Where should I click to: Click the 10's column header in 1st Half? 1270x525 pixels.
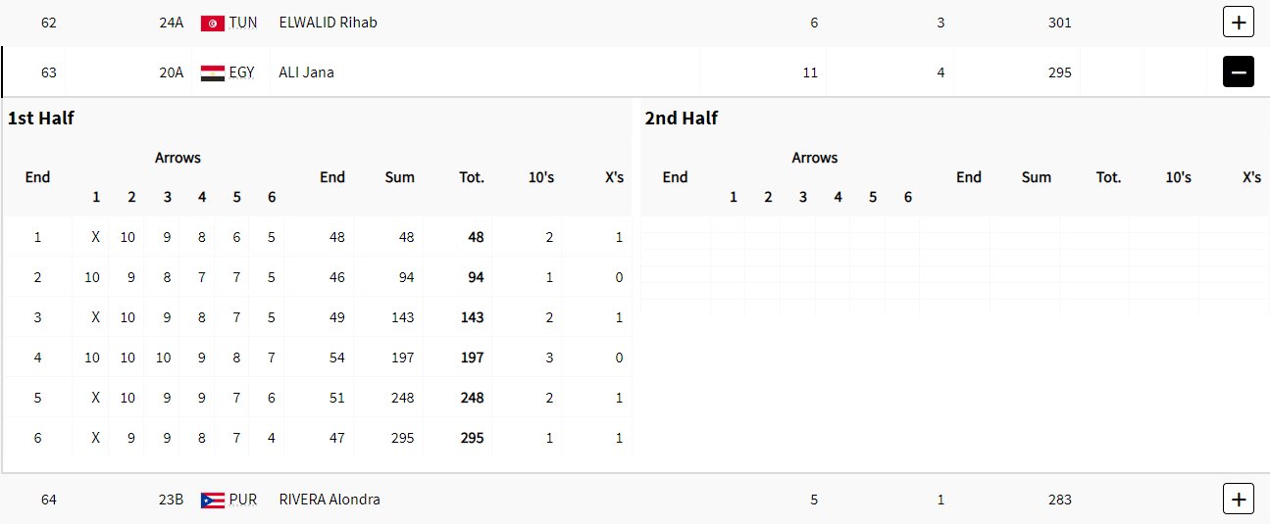[x=540, y=177]
